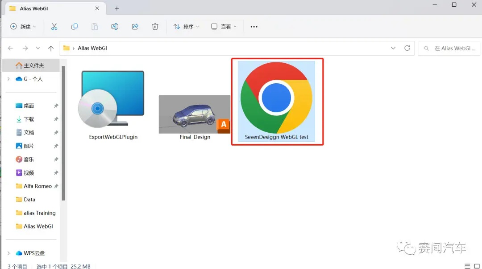
Task: Switch to large thumbnails view icon
Action: 477,266
